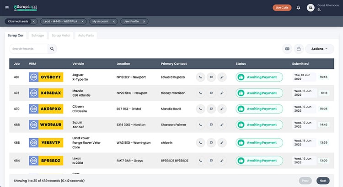Image resolution: width=343 pixels, height=187 pixels.
Task: Click Awaiting Payment status for job 464
Action: point(259,161)
